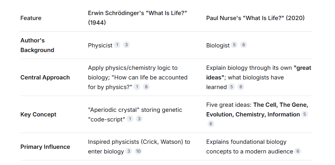Image resolution: width=335 pixels, height=165 pixels.
Task: Click citation 5 after 'learned'
Action: pos(231,87)
